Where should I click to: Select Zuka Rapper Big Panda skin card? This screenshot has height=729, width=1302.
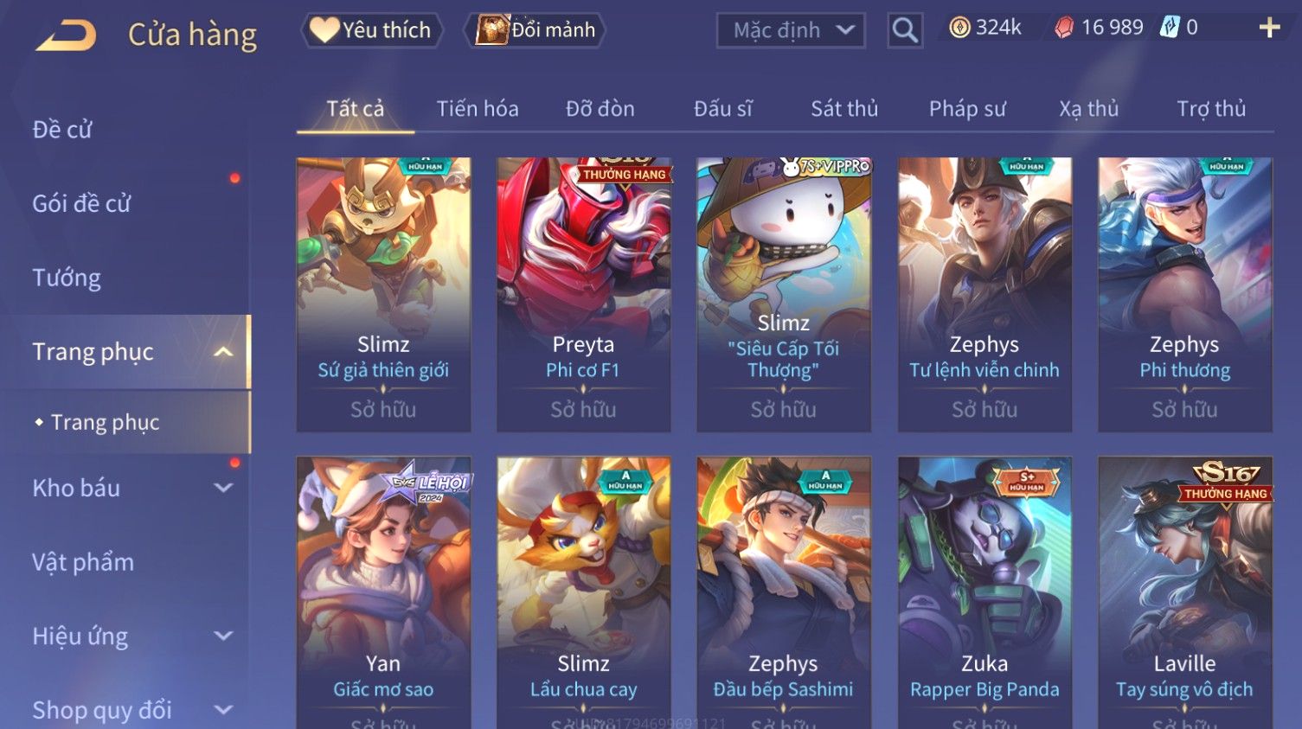(x=985, y=592)
